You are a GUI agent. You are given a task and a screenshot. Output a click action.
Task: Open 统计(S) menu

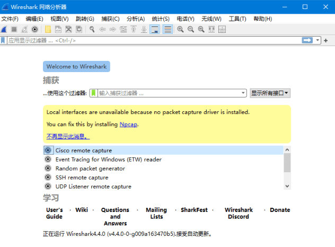click(161, 19)
